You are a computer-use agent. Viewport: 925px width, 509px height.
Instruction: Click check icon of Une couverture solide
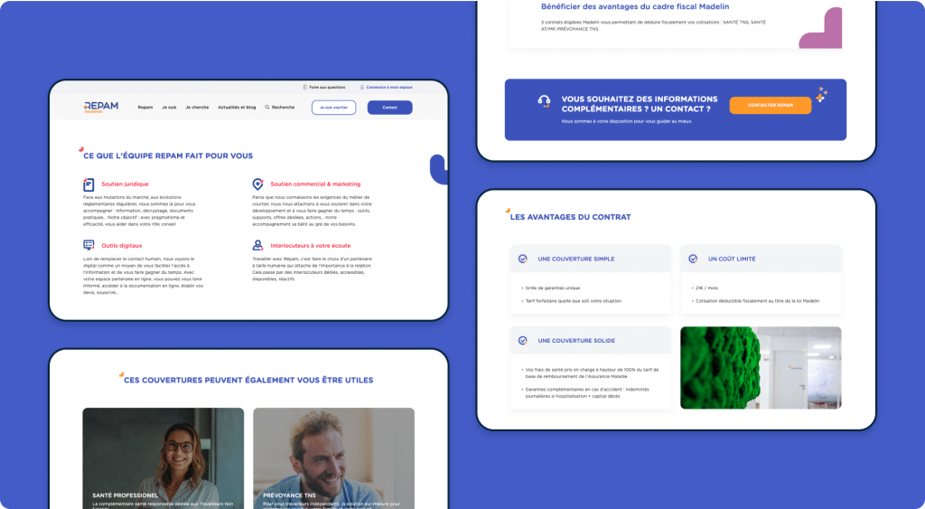tap(523, 341)
